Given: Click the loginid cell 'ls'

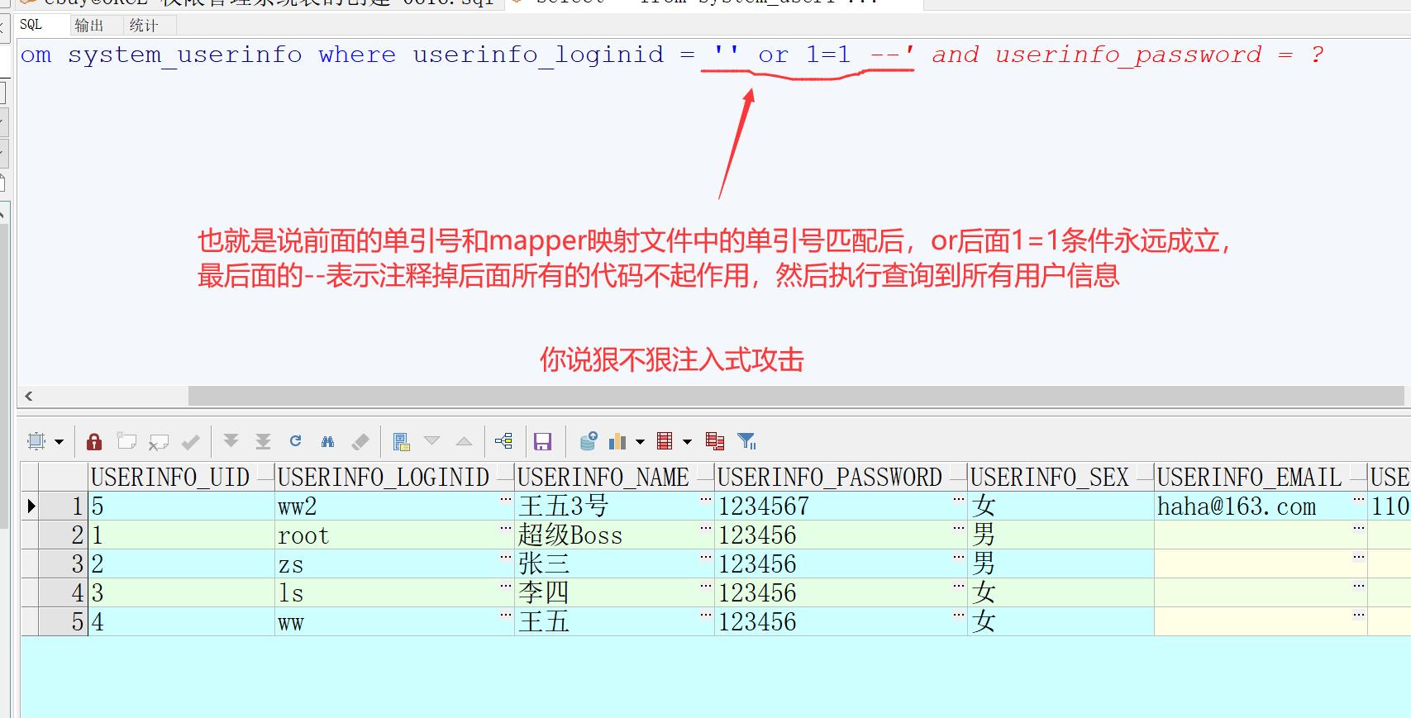Looking at the screenshot, I should pos(394,592).
